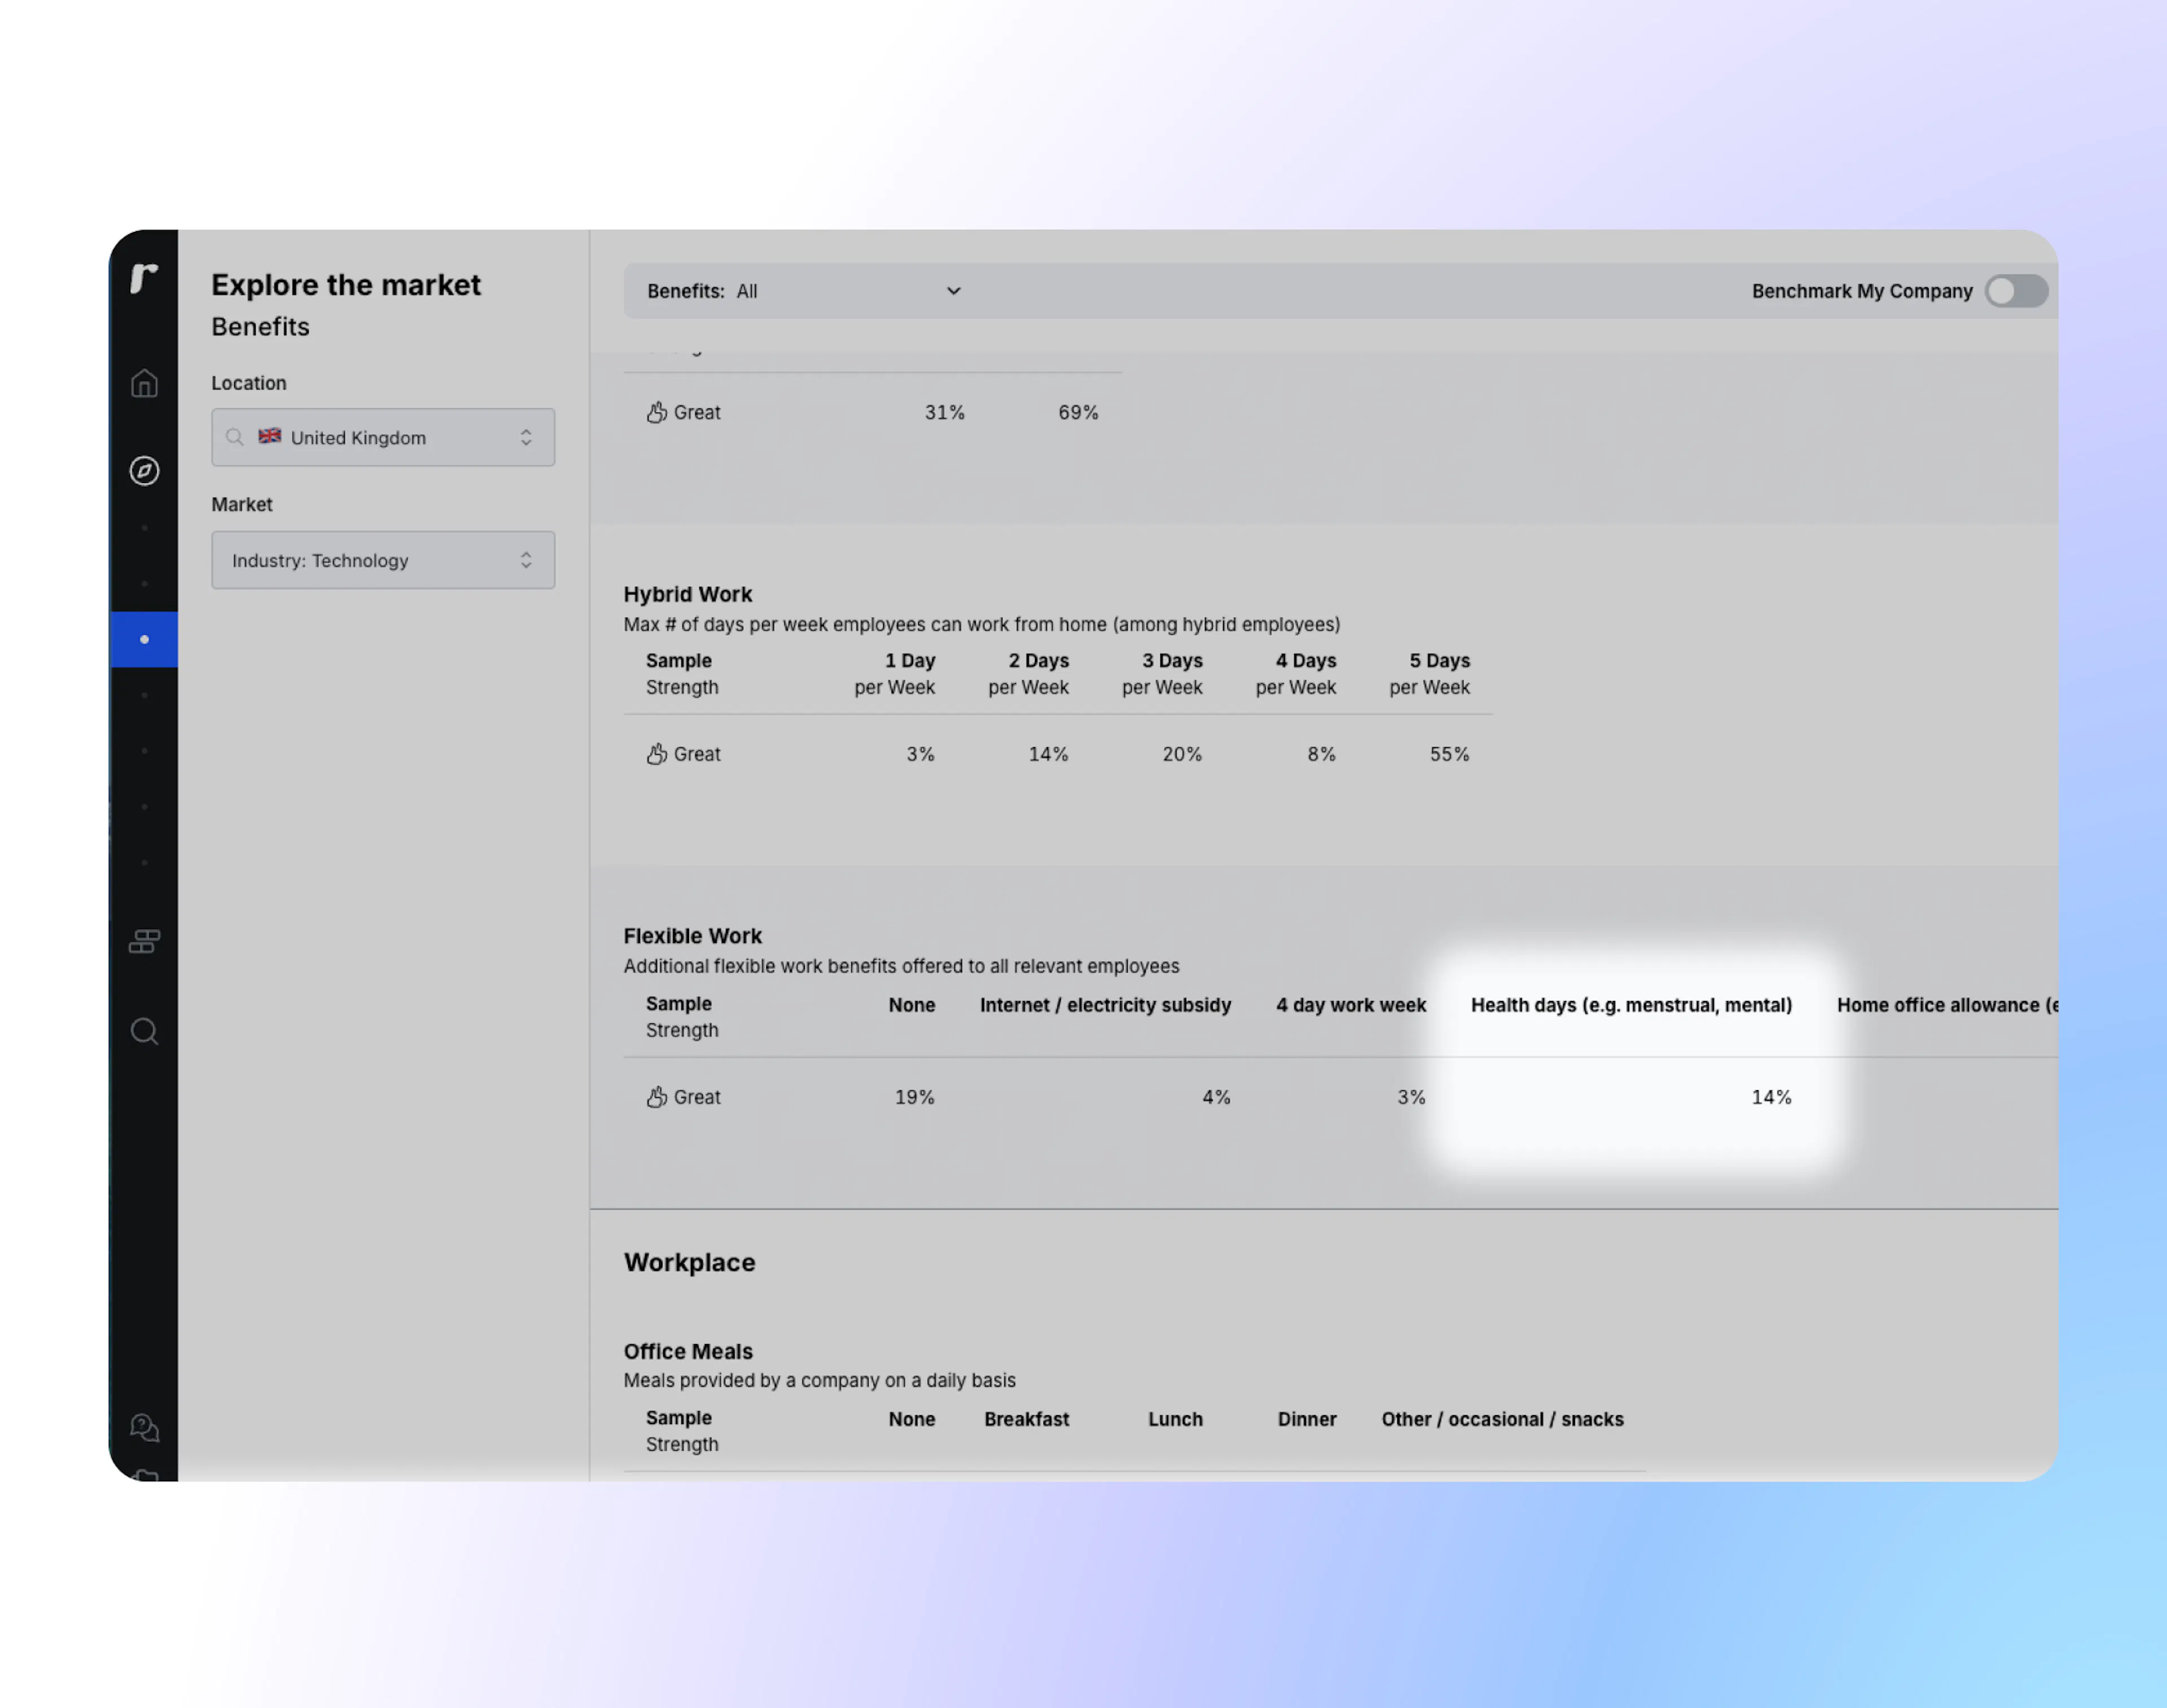Open the stacked blocks sidebar icon
The width and height of the screenshot is (2167, 1708).
click(x=144, y=941)
